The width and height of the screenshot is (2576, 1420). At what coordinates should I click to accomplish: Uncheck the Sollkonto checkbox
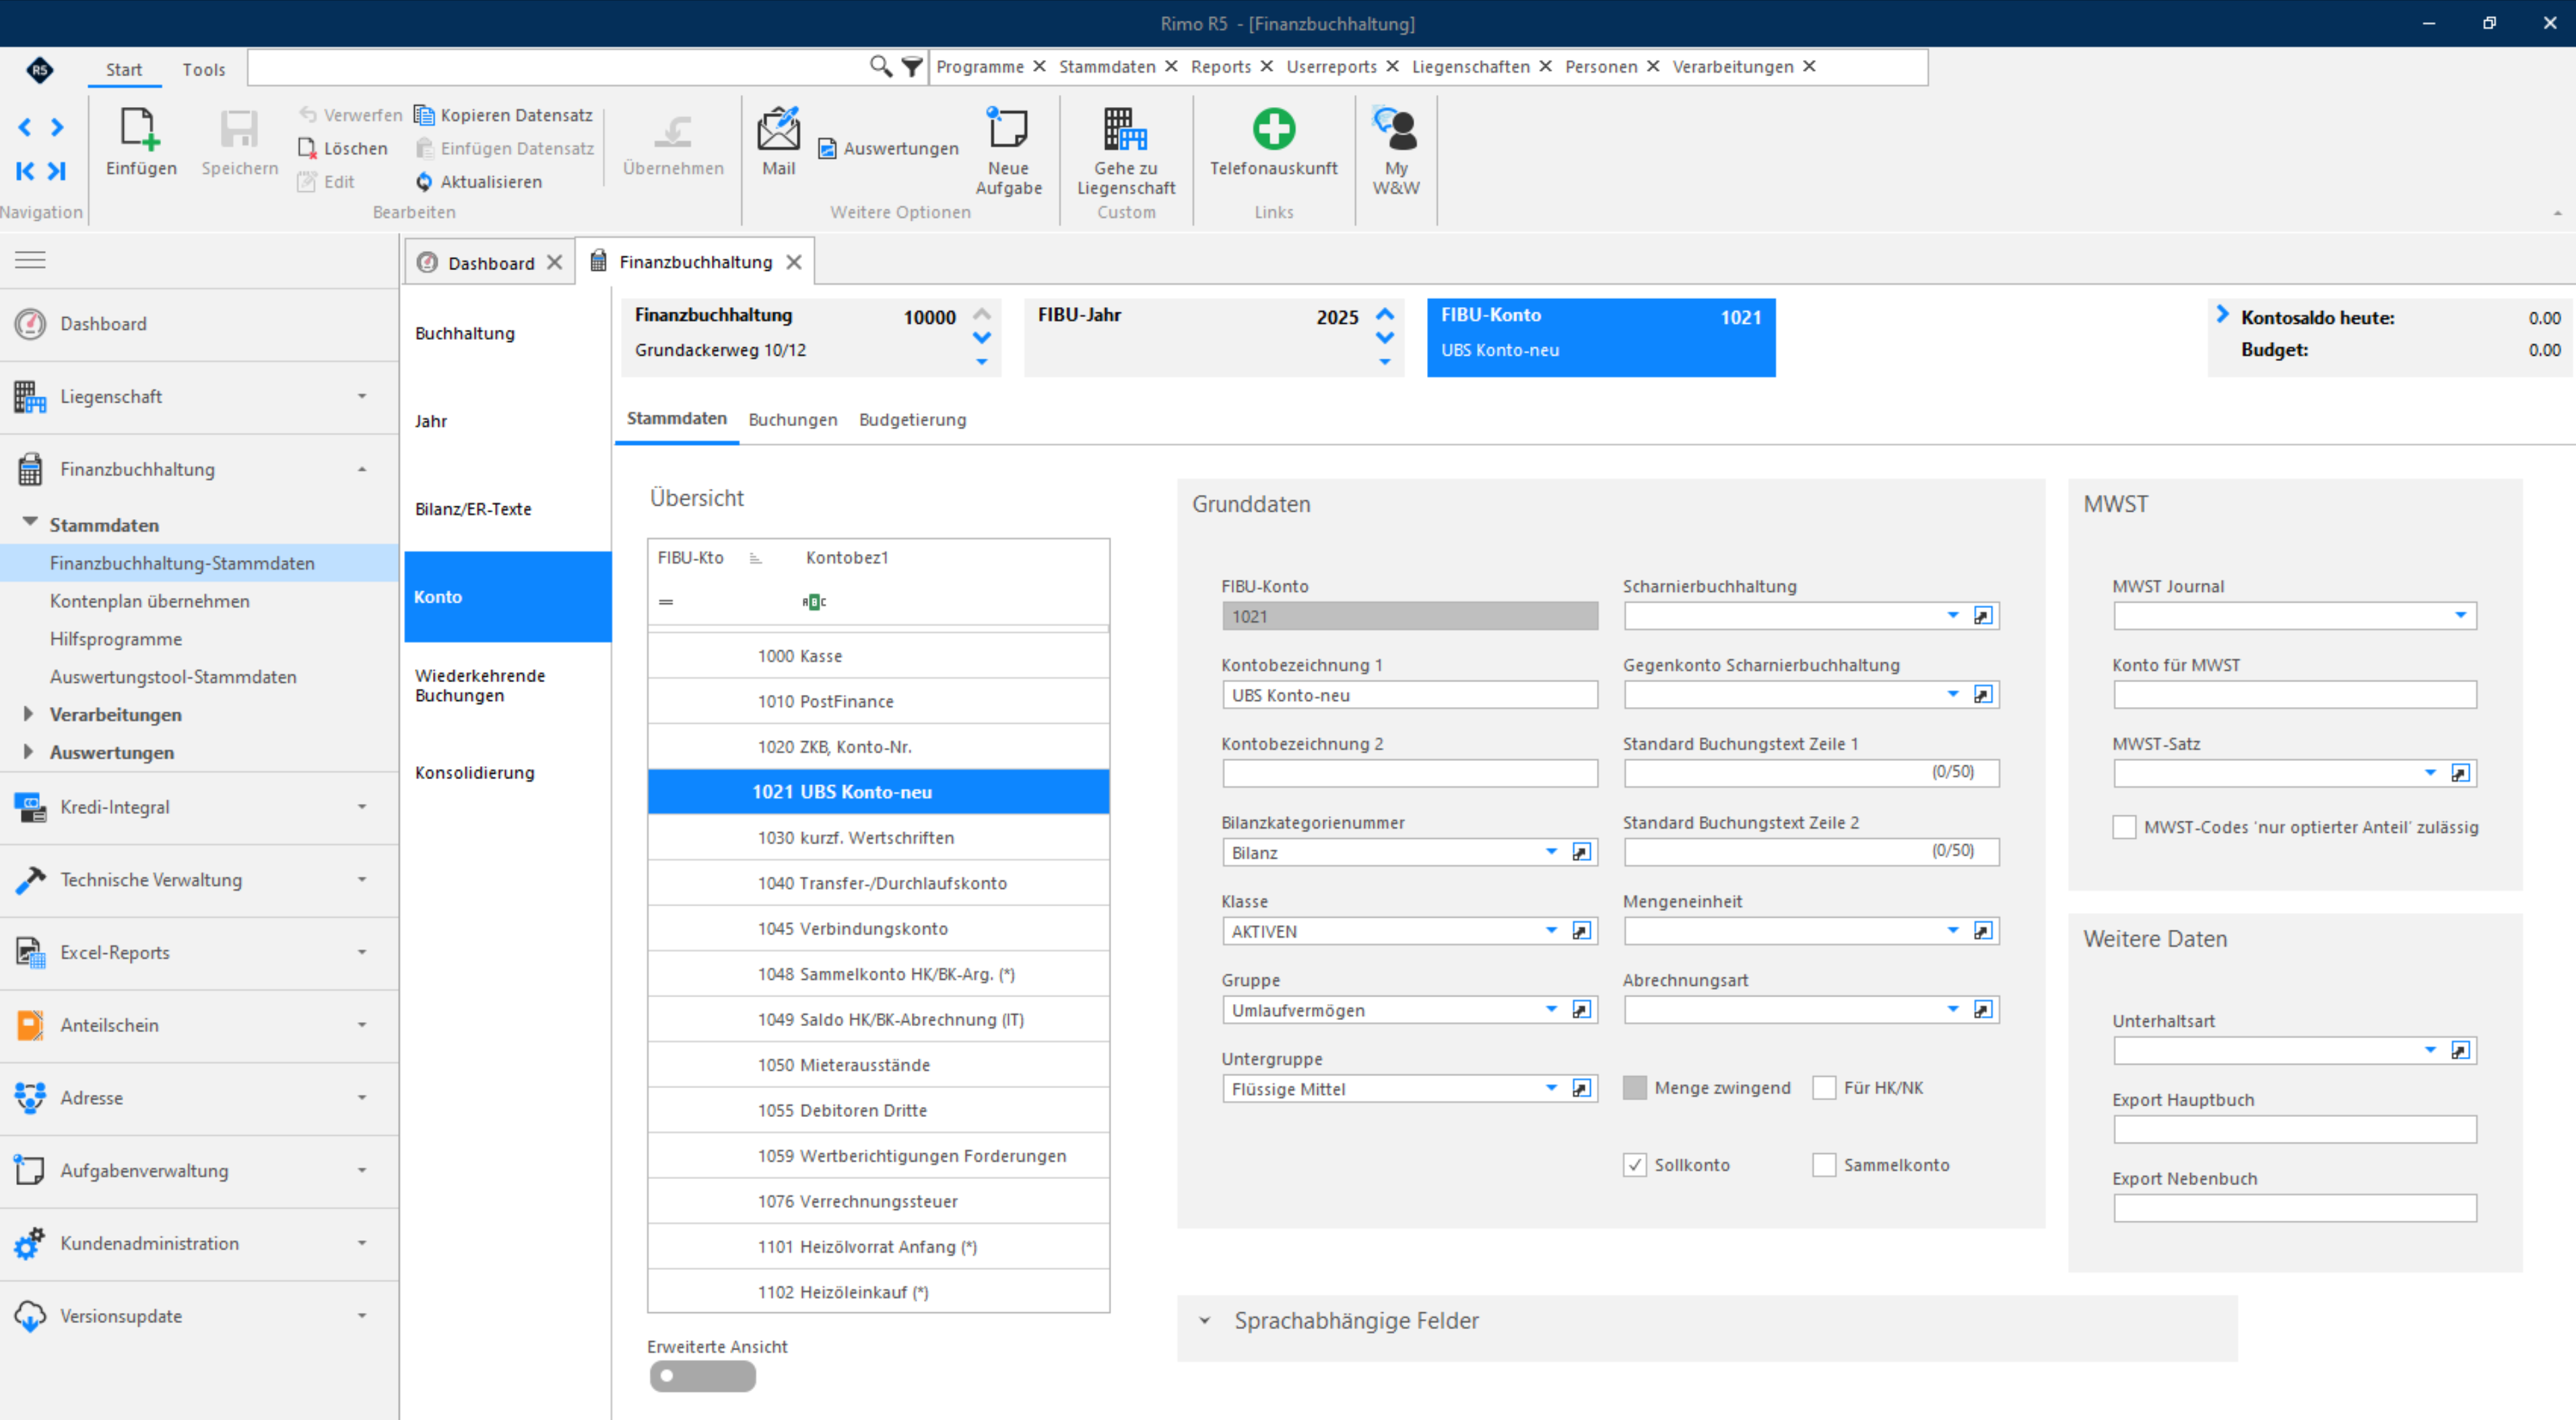1634,1165
